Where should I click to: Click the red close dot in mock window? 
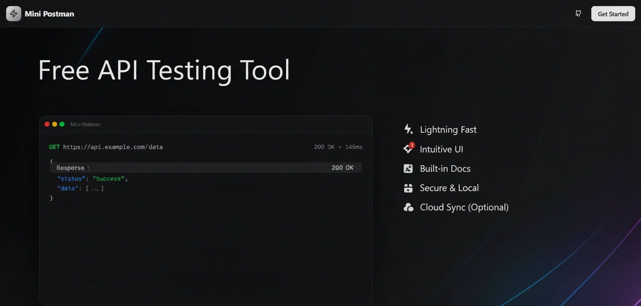click(47, 124)
